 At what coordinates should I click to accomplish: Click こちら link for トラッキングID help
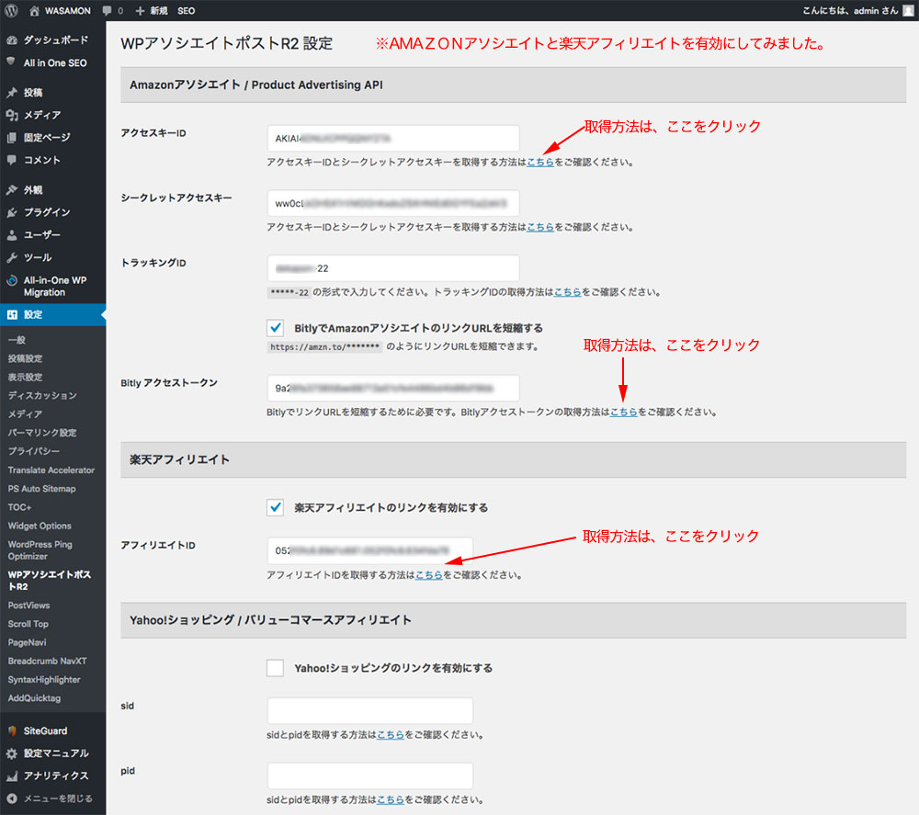tap(567, 292)
